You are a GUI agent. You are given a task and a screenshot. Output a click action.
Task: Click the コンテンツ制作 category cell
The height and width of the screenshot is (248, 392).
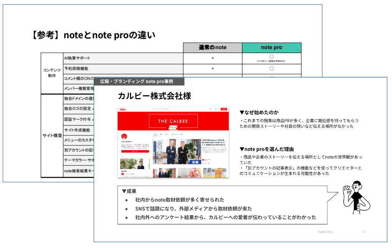52,73
